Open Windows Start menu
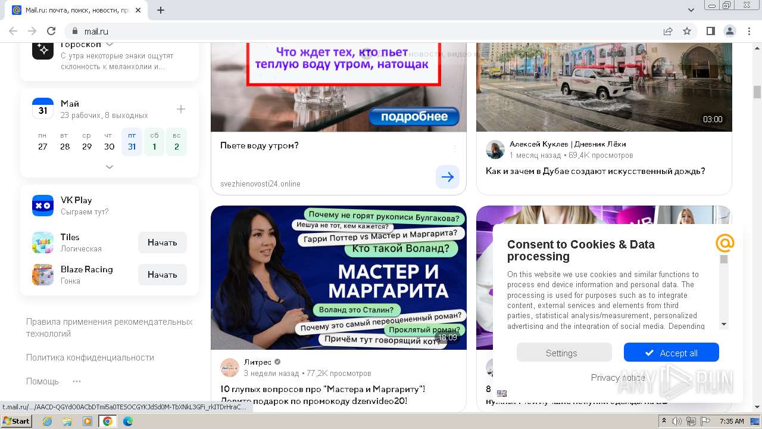Image resolution: width=762 pixels, height=429 pixels. click(x=17, y=421)
